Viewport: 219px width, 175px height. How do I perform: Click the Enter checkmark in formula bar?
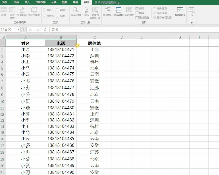click(38, 30)
